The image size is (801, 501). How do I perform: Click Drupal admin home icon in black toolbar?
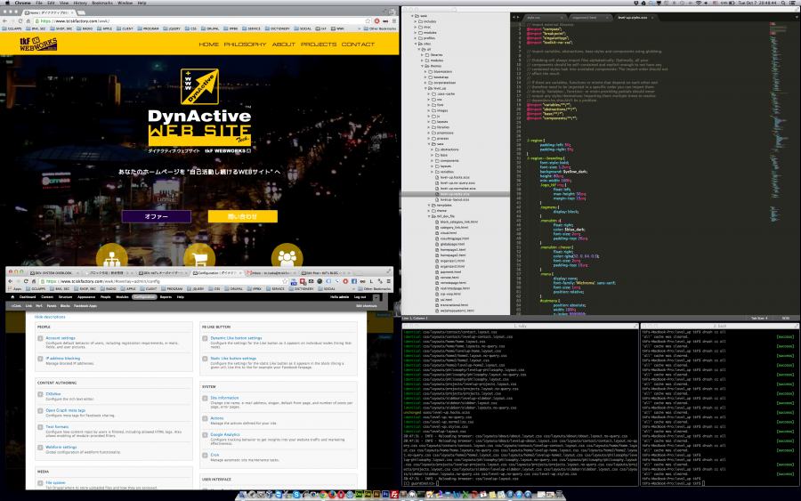[12, 296]
